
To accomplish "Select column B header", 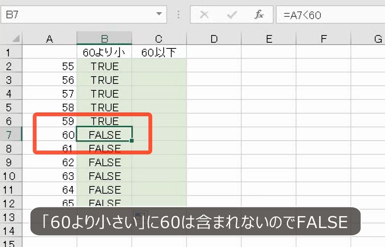I will (x=104, y=38).
